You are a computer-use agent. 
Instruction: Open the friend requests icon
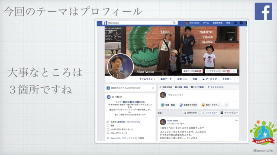click(235, 23)
